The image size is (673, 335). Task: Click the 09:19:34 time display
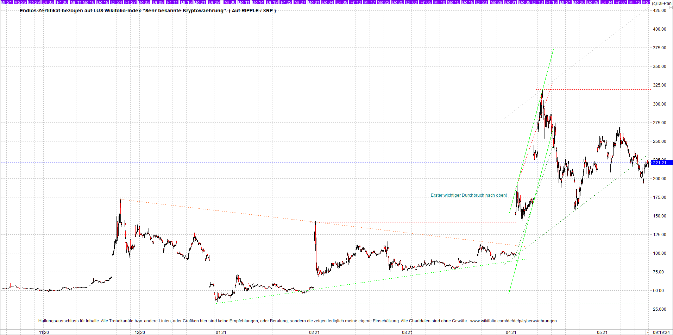click(661, 332)
